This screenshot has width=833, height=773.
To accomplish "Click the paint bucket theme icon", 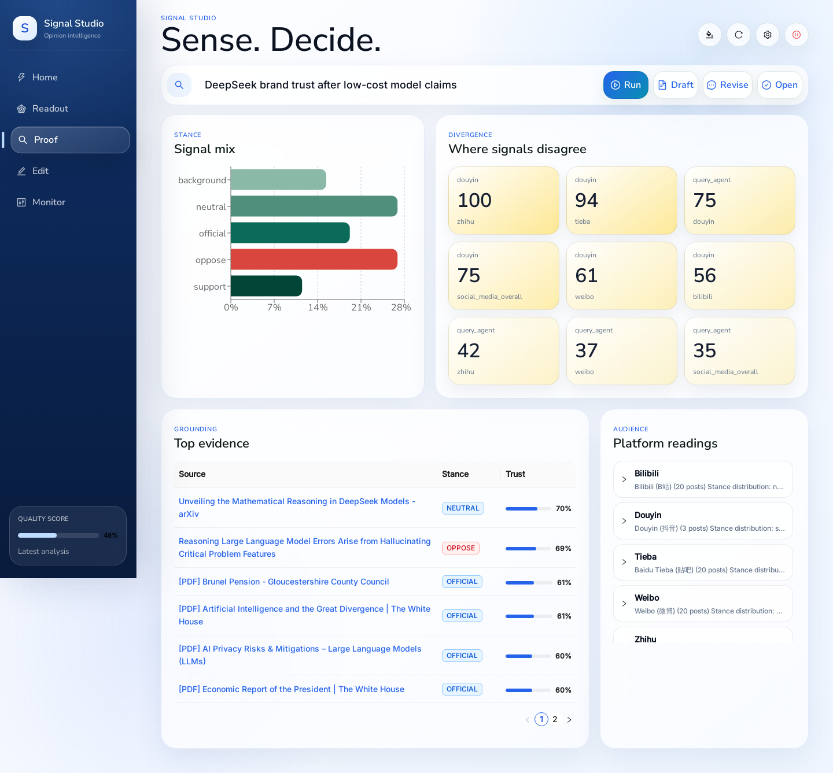I will (710, 35).
